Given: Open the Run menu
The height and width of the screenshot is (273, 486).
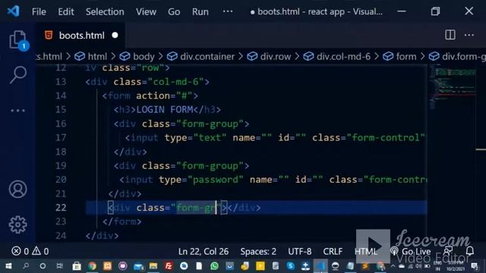Looking at the screenshot, I should pyautogui.click(x=200, y=12).
